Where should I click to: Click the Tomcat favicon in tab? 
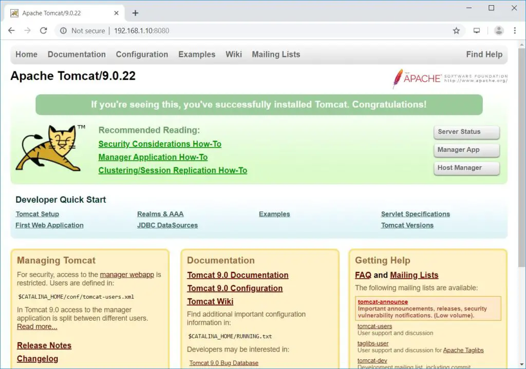(14, 13)
